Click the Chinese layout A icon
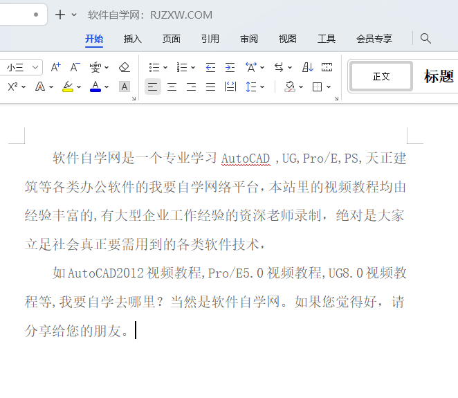 tap(251, 68)
